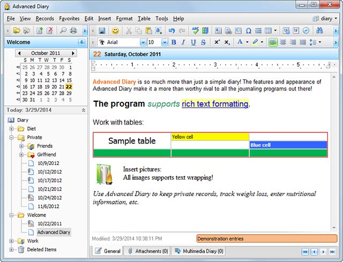Click the yellow text highlight marker
Image resolution: width=343 pixels, height=262 pixels.
[x=255, y=42]
